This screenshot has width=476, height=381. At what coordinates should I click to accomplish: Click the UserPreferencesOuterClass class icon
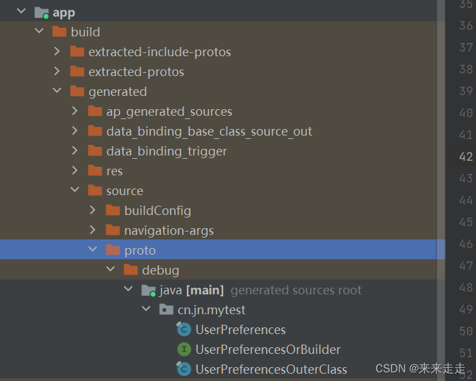[184, 369]
